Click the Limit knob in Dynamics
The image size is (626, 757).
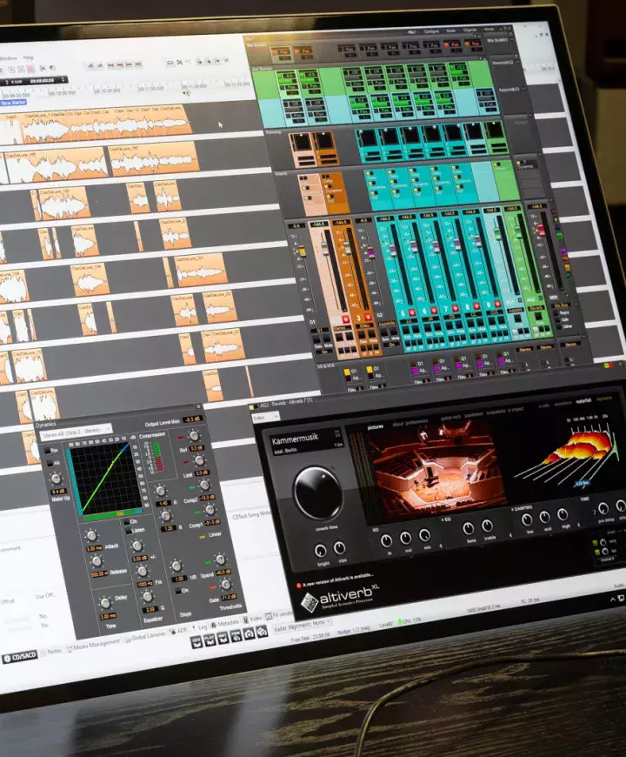[x=199, y=459]
